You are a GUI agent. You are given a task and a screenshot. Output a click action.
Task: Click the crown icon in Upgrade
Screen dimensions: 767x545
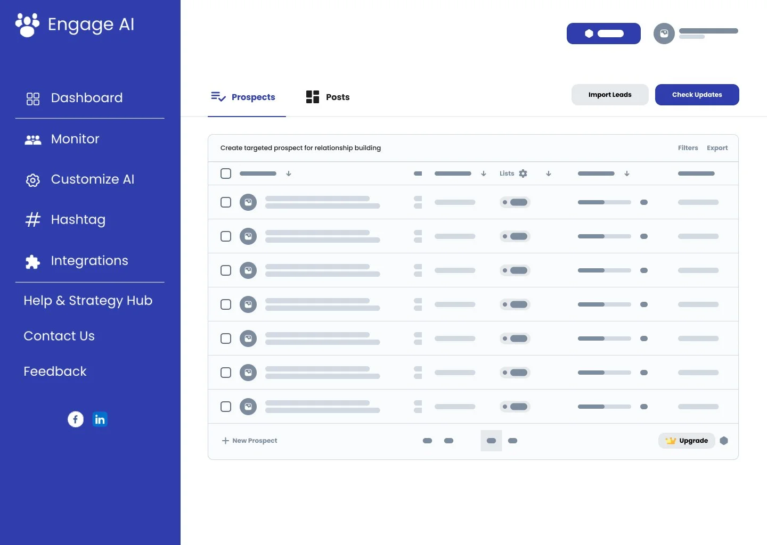click(x=671, y=441)
